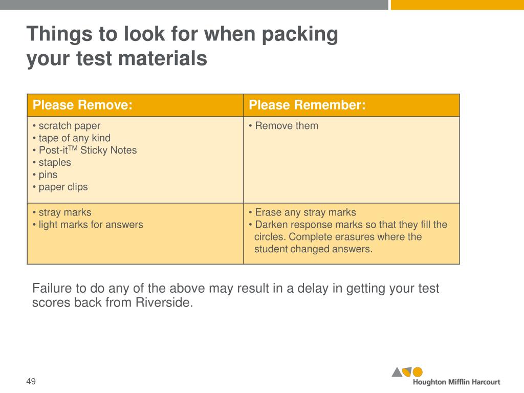Screen dimensions: 524x393
Task: Click the slide number 49
Action: click(31, 381)
